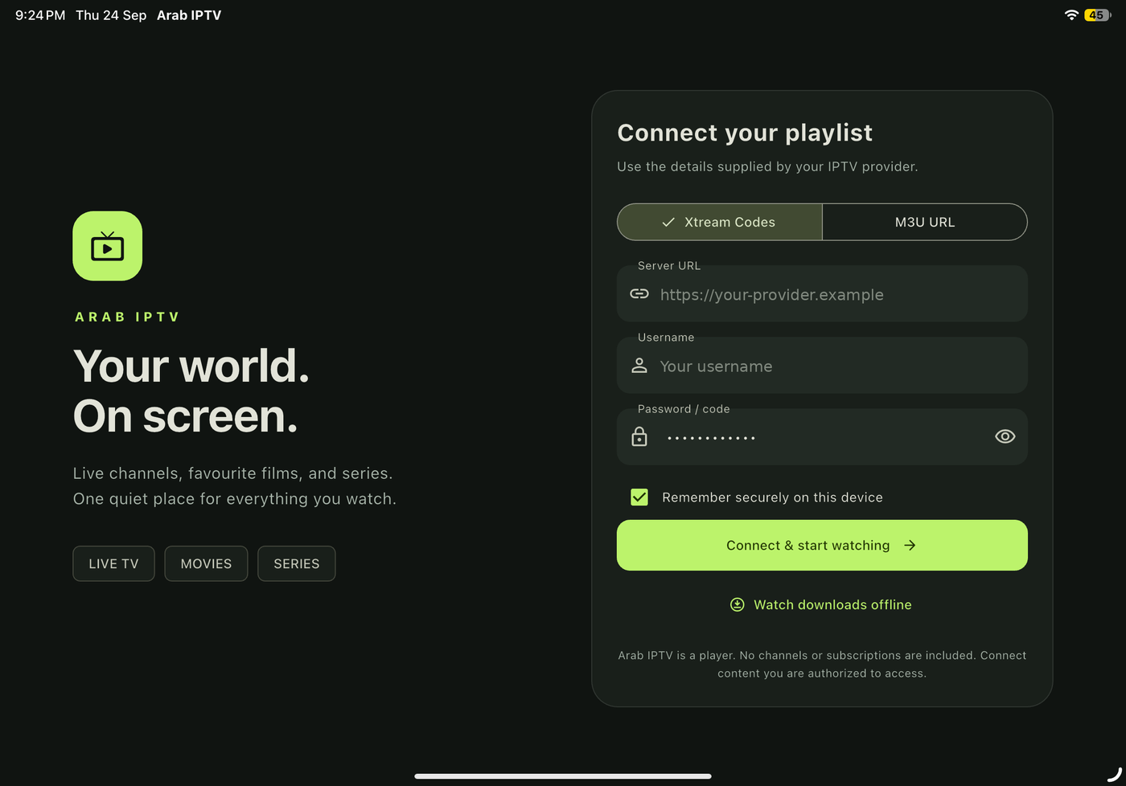
Task: Click Connect & start watching button
Action: (x=822, y=545)
